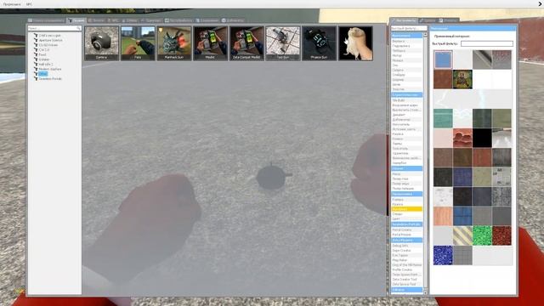The height and width of the screenshot is (306, 544).
Task: Choose the Medkit weapon thumbnail
Action: tap(210, 43)
